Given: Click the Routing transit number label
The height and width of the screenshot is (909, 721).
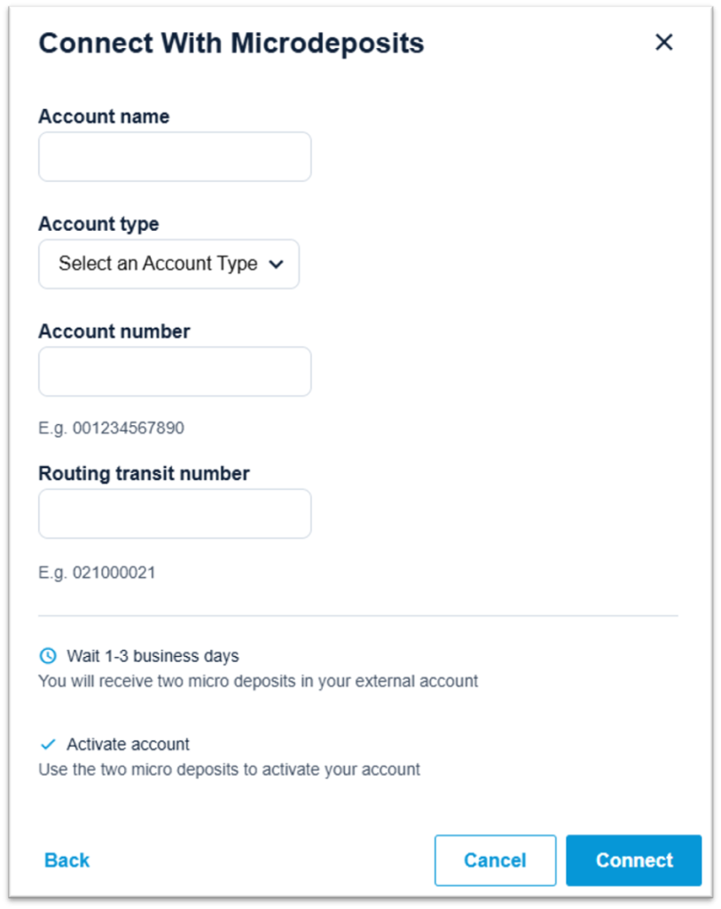Looking at the screenshot, I should 145,474.
